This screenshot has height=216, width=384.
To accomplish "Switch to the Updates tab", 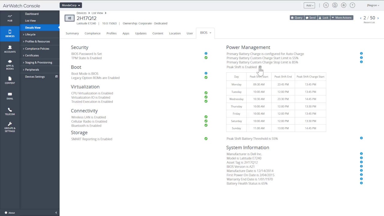I will [141, 33].
